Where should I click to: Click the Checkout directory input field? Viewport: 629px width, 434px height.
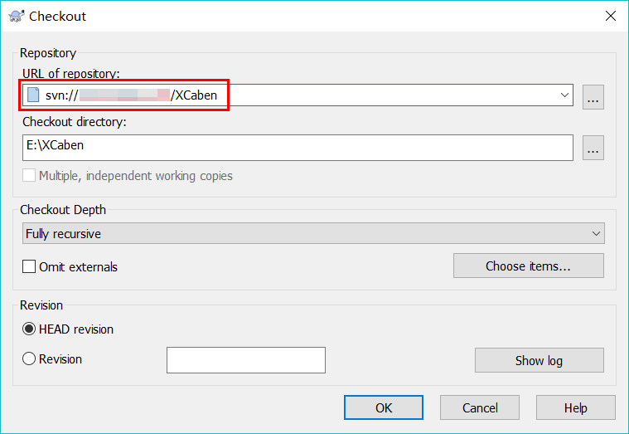[x=298, y=147]
